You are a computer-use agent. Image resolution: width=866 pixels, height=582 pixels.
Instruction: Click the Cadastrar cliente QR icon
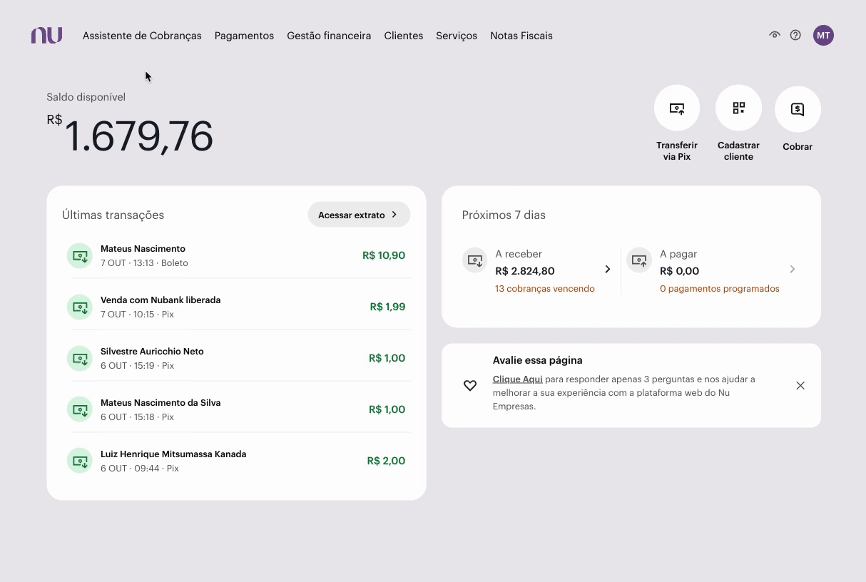point(738,108)
